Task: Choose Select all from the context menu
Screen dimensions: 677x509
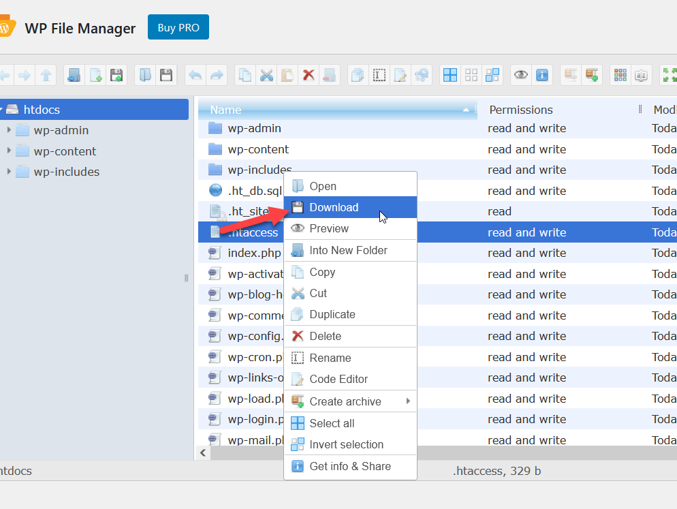Action: tap(350, 423)
